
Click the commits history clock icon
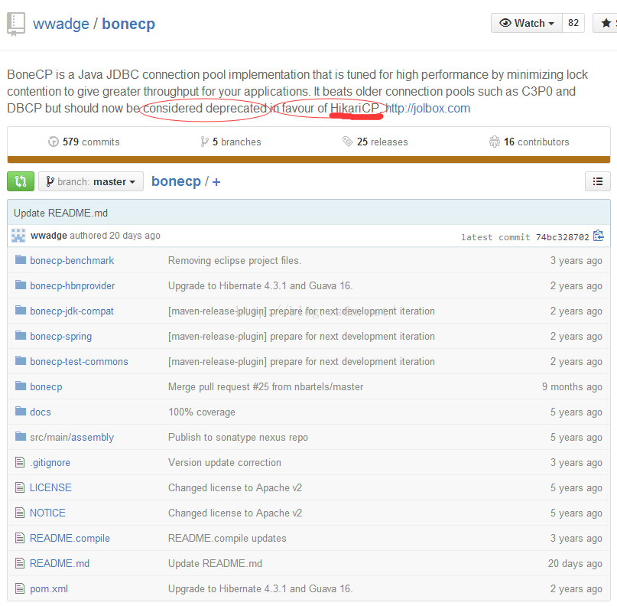click(53, 142)
